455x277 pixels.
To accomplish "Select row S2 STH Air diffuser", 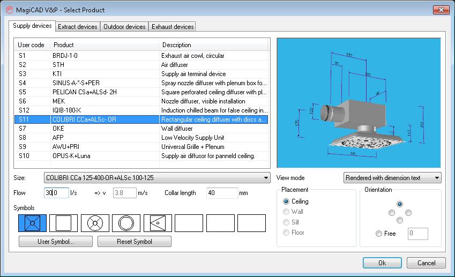I will tap(141, 65).
